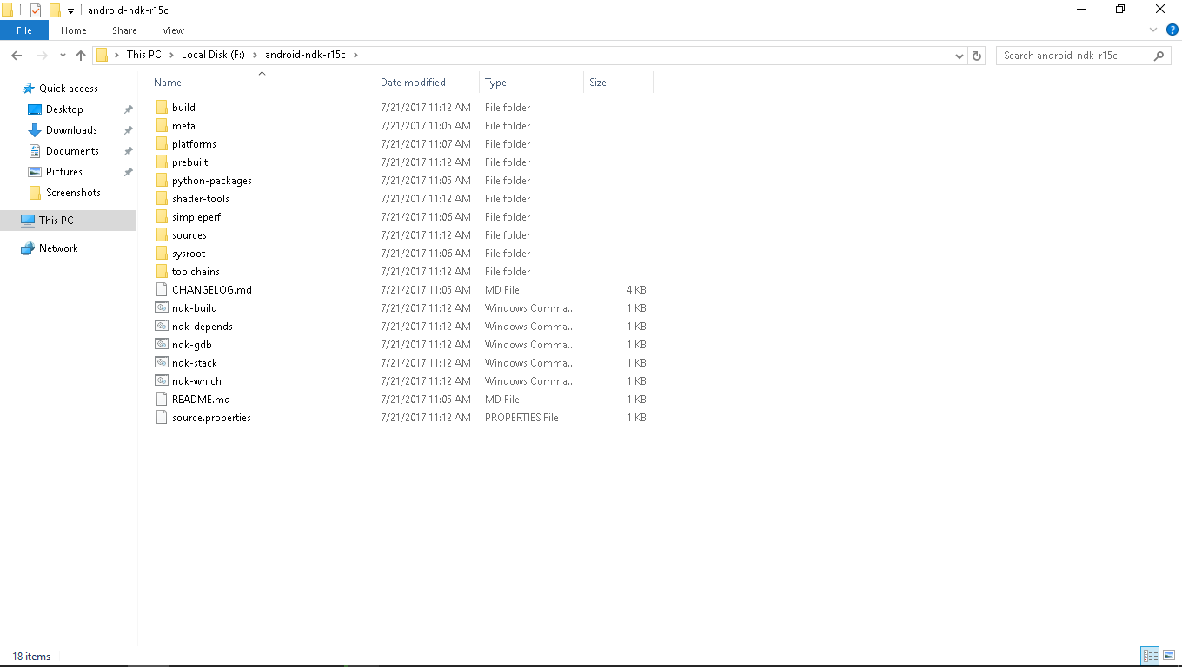The image size is (1182, 667).
Task: Click the Back navigation arrow
Action: [x=16, y=56]
